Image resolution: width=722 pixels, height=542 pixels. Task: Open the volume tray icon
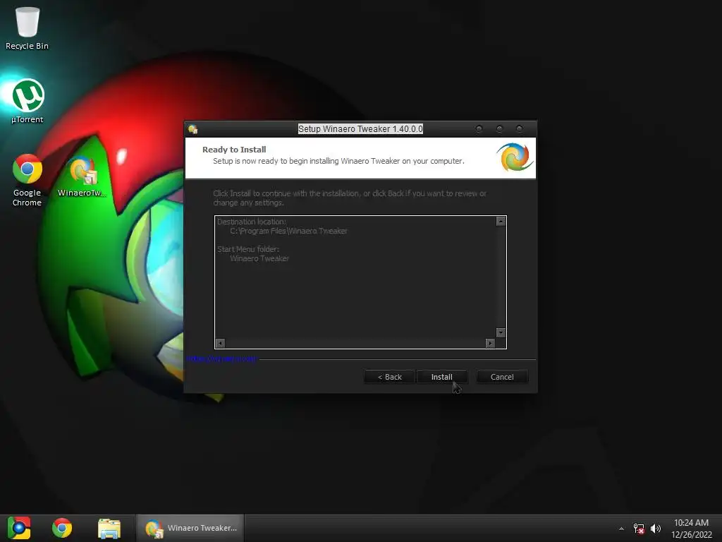(x=656, y=529)
